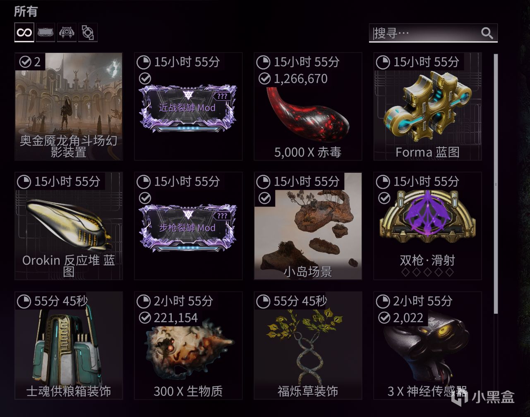The image size is (530, 417).
Task: Select the 3 X 神经传感器 item
Action: coord(428,346)
